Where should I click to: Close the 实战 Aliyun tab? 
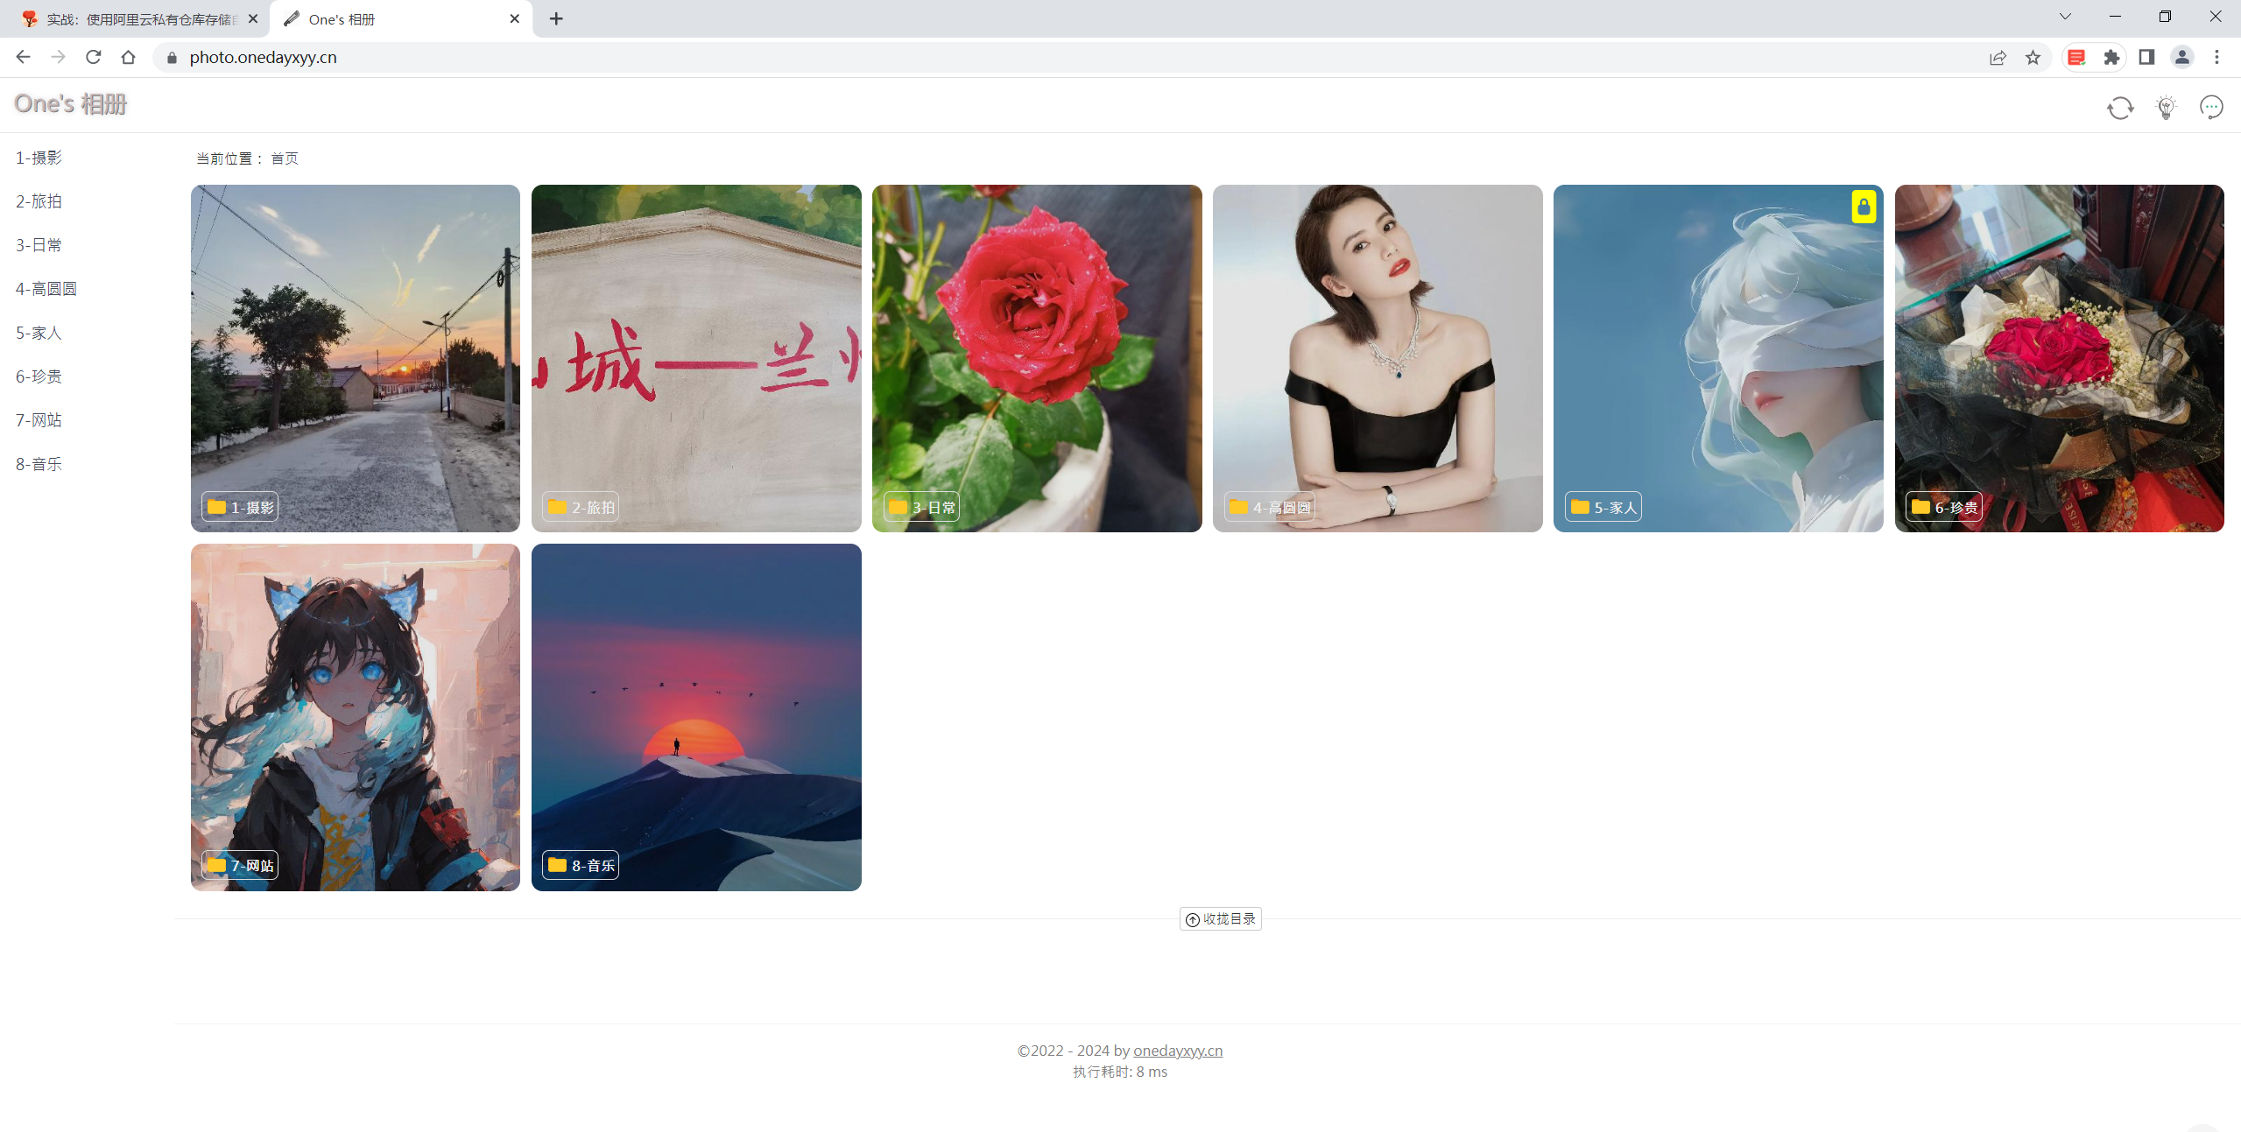(x=253, y=18)
